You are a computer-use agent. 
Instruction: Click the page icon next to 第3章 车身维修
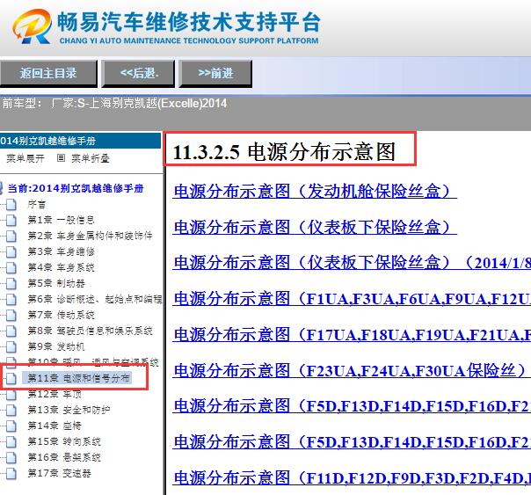tap(11, 251)
